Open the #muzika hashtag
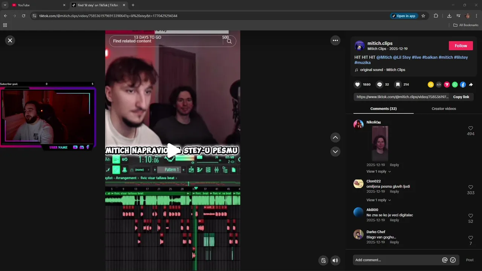The height and width of the screenshot is (271, 482). pyautogui.click(x=362, y=62)
